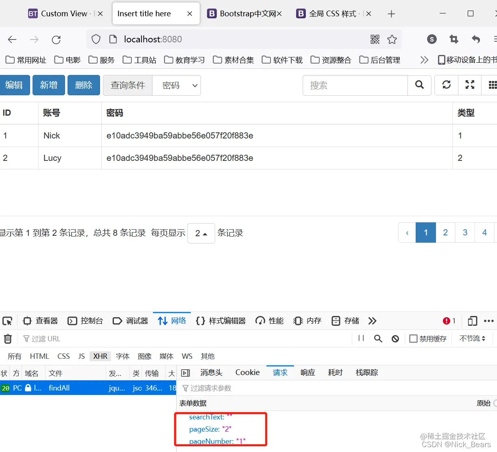Click the 编辑 button
Screen dimensions: 497x452
point(14,85)
